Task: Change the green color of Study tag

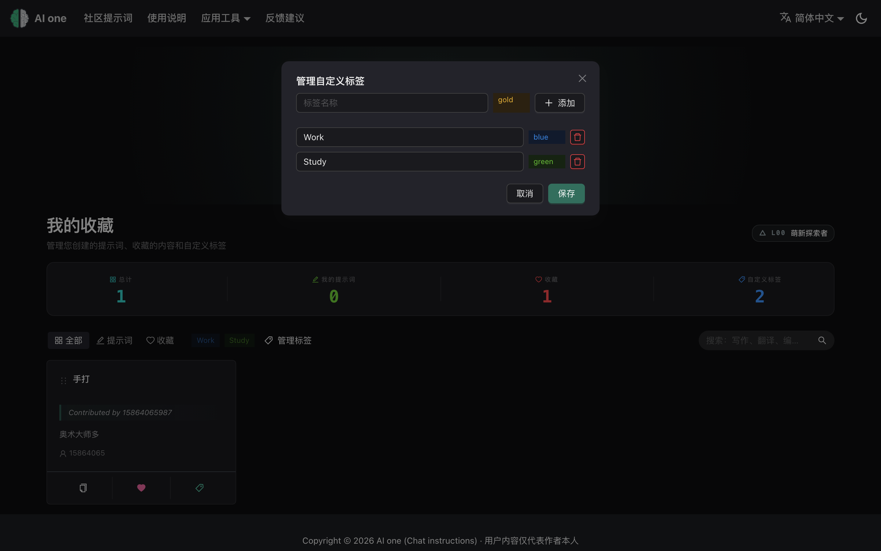Action: (546, 161)
